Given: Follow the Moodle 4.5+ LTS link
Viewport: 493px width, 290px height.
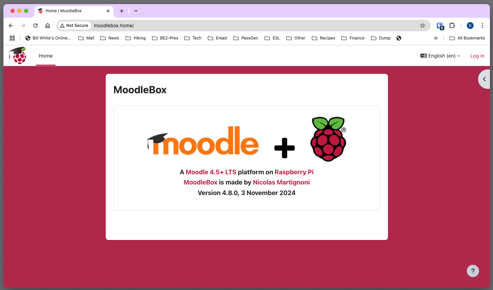Looking at the screenshot, I should pyautogui.click(x=211, y=172).
